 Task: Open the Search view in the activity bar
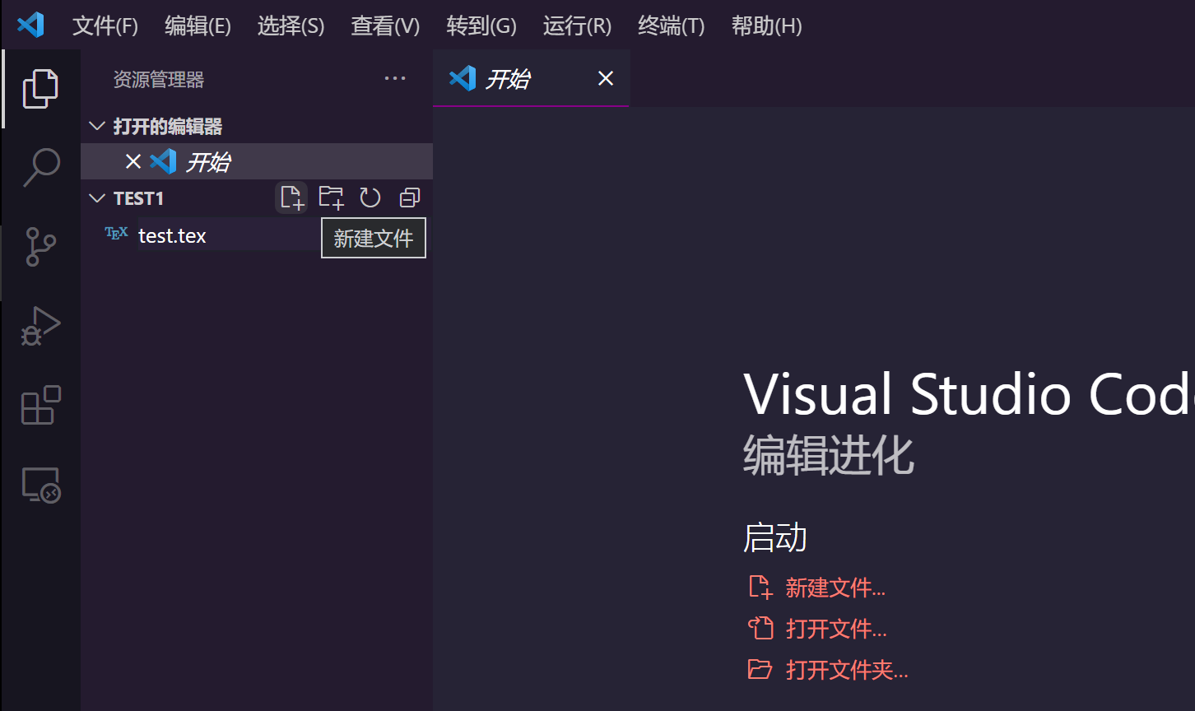coord(40,167)
